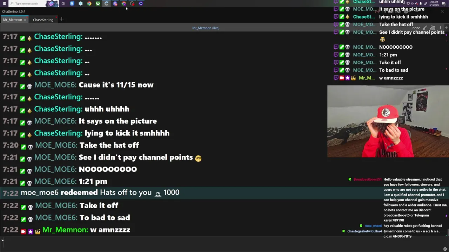The height and width of the screenshot is (252, 449).
Task: Open the Xbox taskbar app
Action: [x=98, y=3]
